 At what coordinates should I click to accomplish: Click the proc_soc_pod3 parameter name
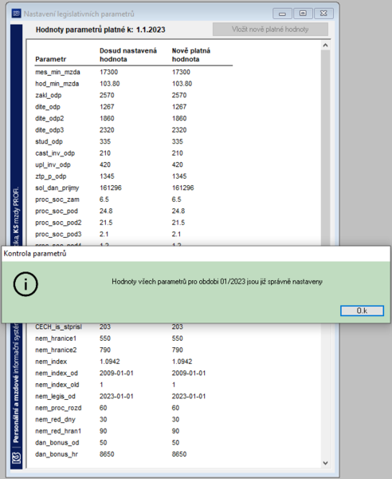[x=58, y=235]
